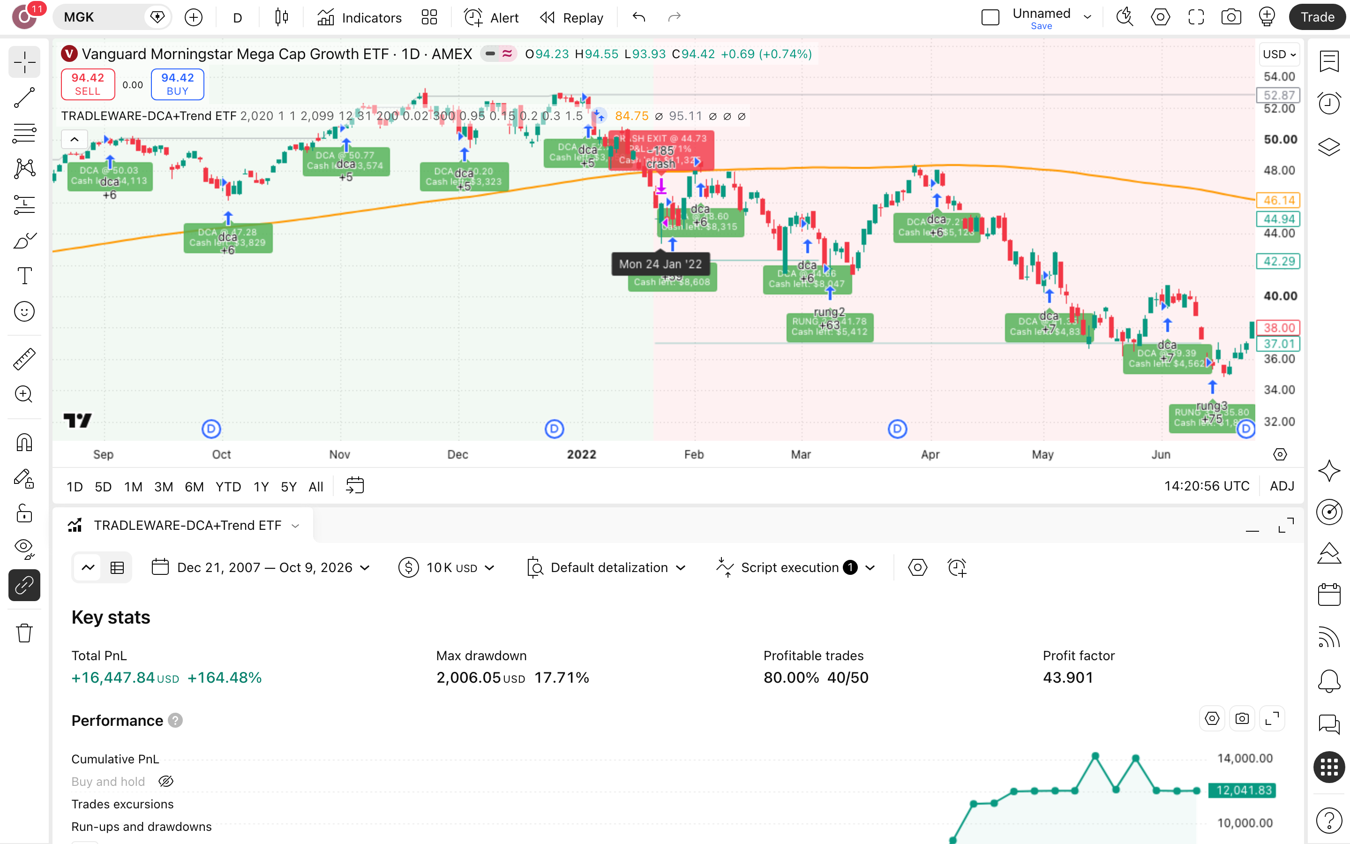
Task: Toggle Buy and hold visibility eye
Action: 165,782
